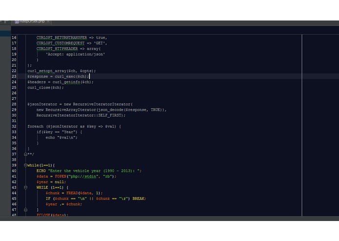Collapse the comment block ending at line 37
339x241 pixels.
pos(25,154)
